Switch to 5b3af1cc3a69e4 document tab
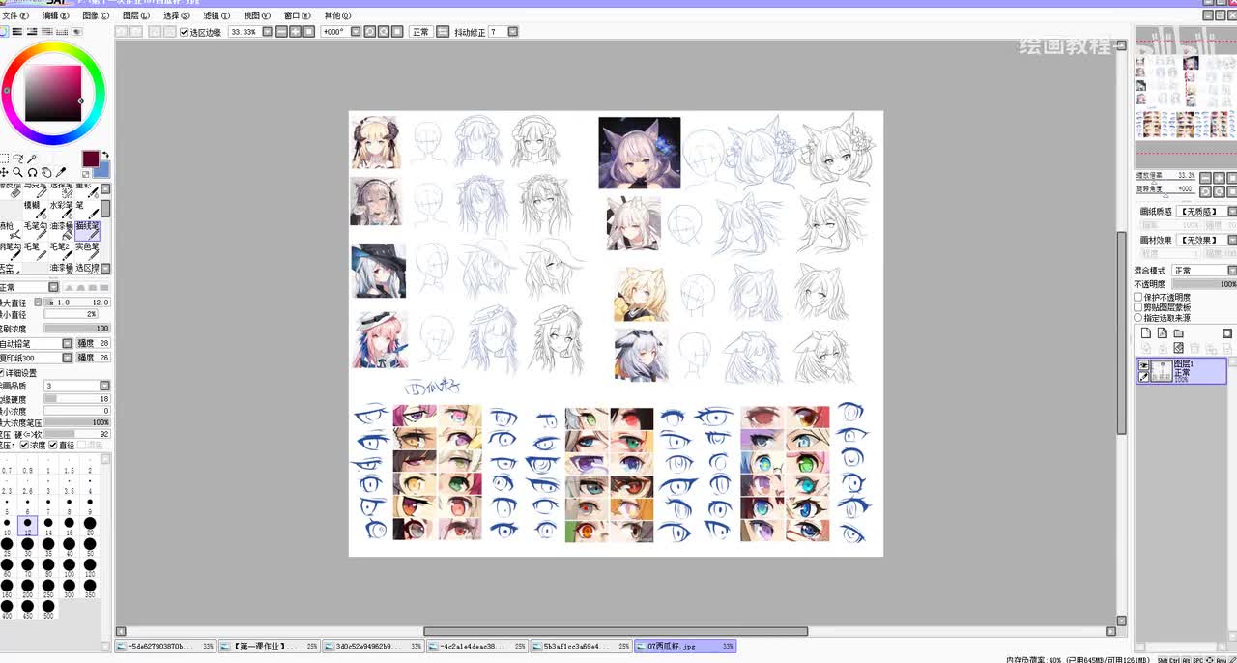The image size is (1237, 663). [x=581, y=647]
